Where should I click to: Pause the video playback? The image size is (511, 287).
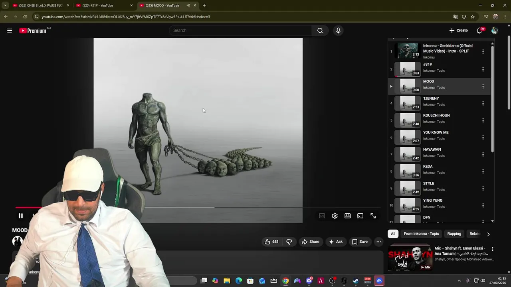click(x=20, y=216)
